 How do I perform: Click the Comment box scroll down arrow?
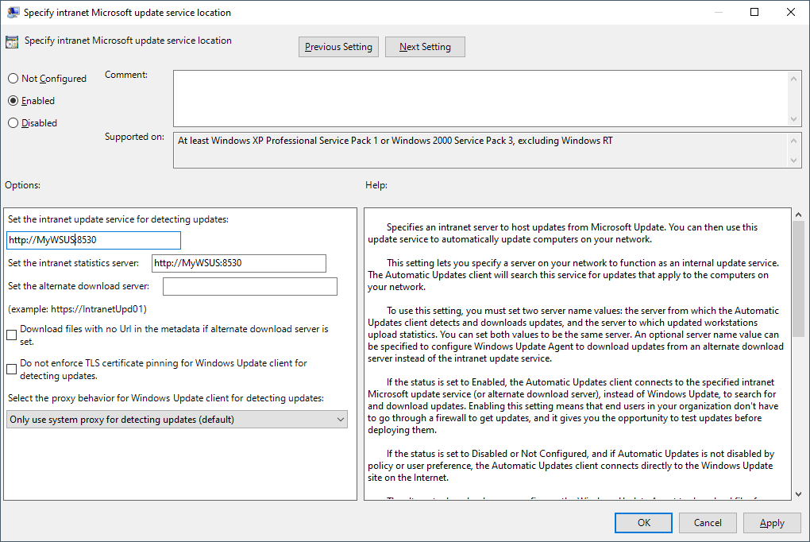coord(793,119)
